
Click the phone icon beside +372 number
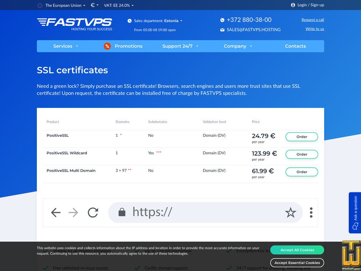222,20
